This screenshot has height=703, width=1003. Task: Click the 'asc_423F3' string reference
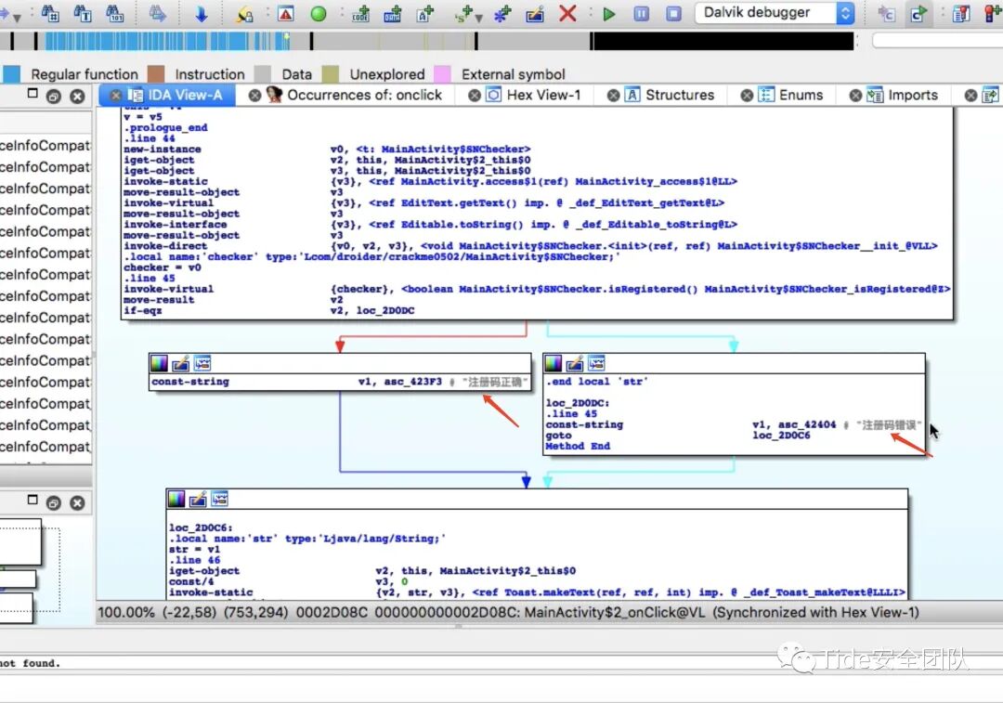(x=412, y=382)
